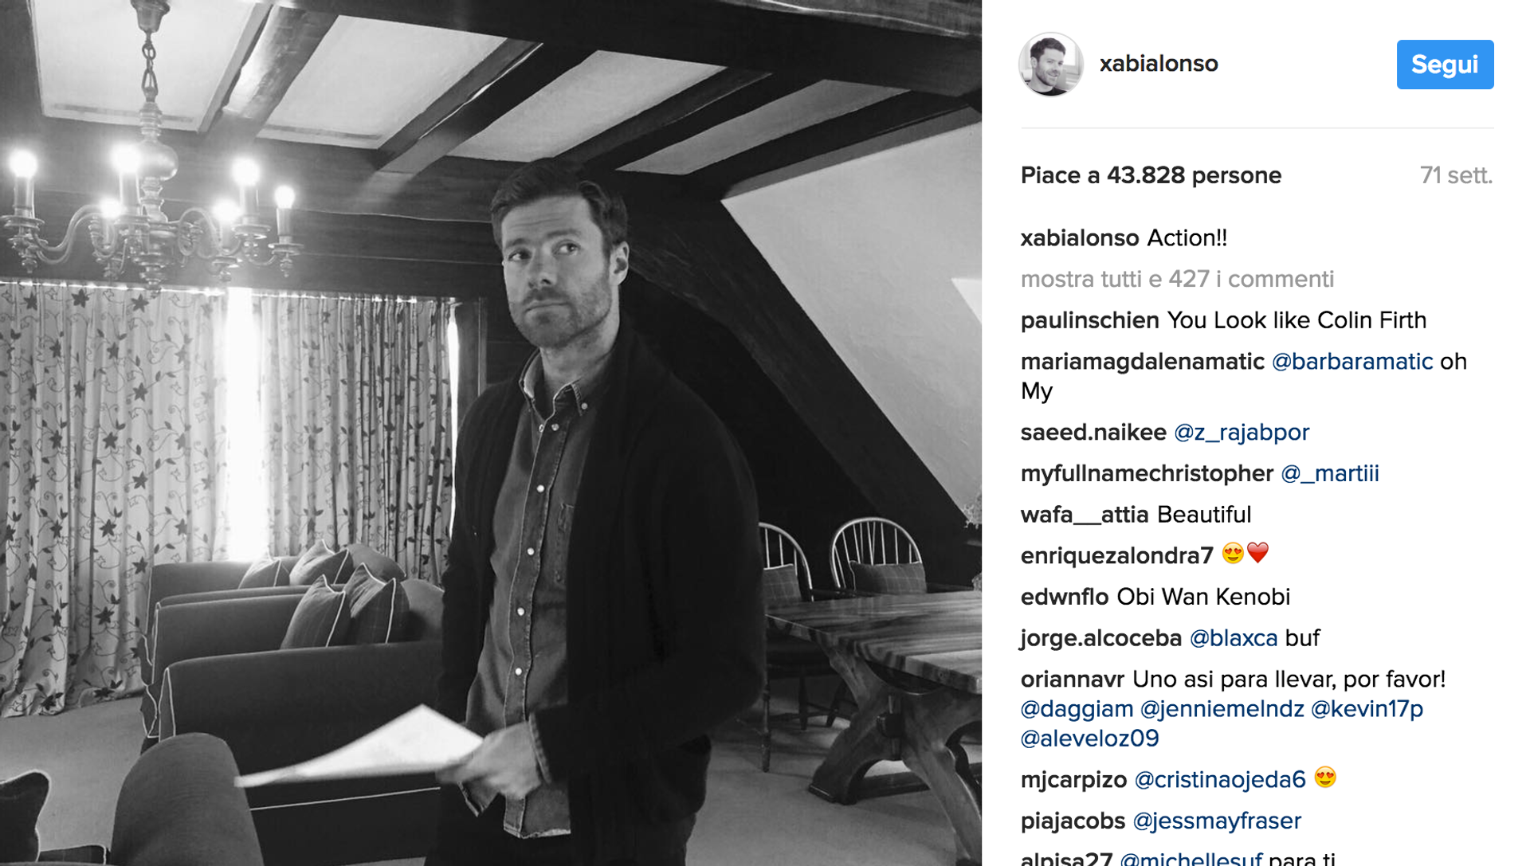Open the xabialonso username in the header

pos(1159,64)
